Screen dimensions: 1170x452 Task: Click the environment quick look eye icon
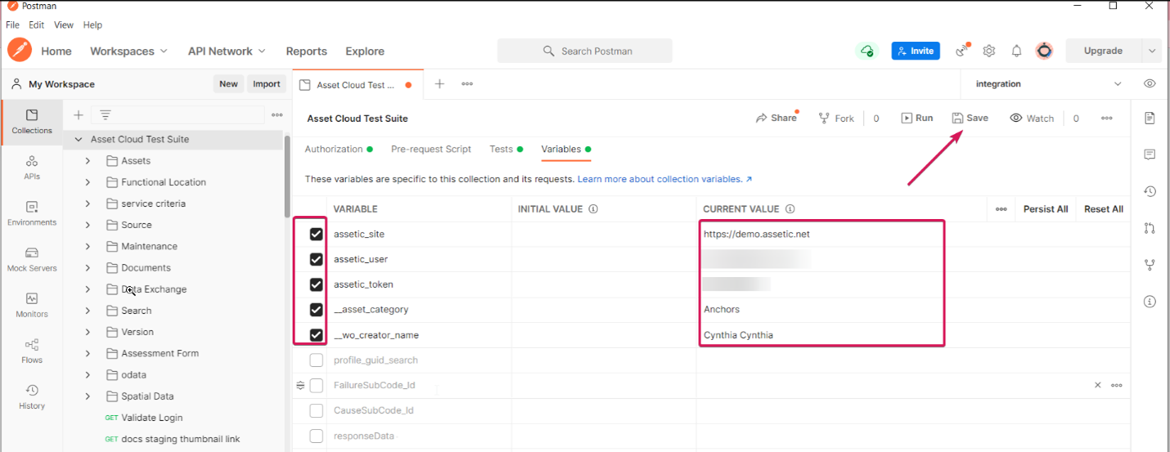(x=1150, y=84)
